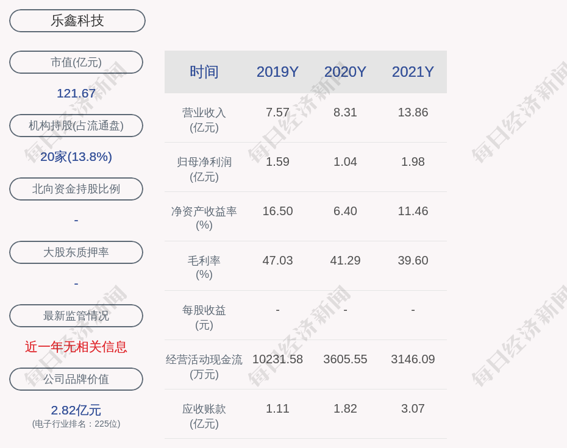Click the 2020Y ROE value 6.40

(345, 211)
